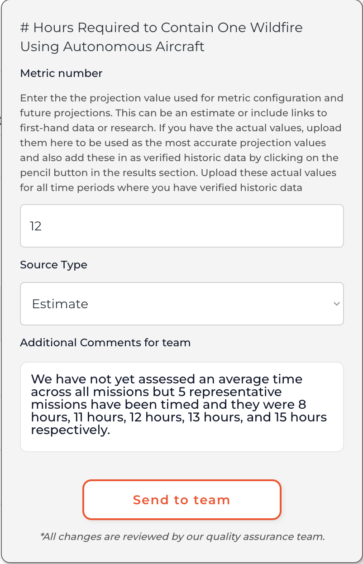Click 'Using Autonomous Aircraft' in the title
363x564 pixels.
click(x=112, y=46)
